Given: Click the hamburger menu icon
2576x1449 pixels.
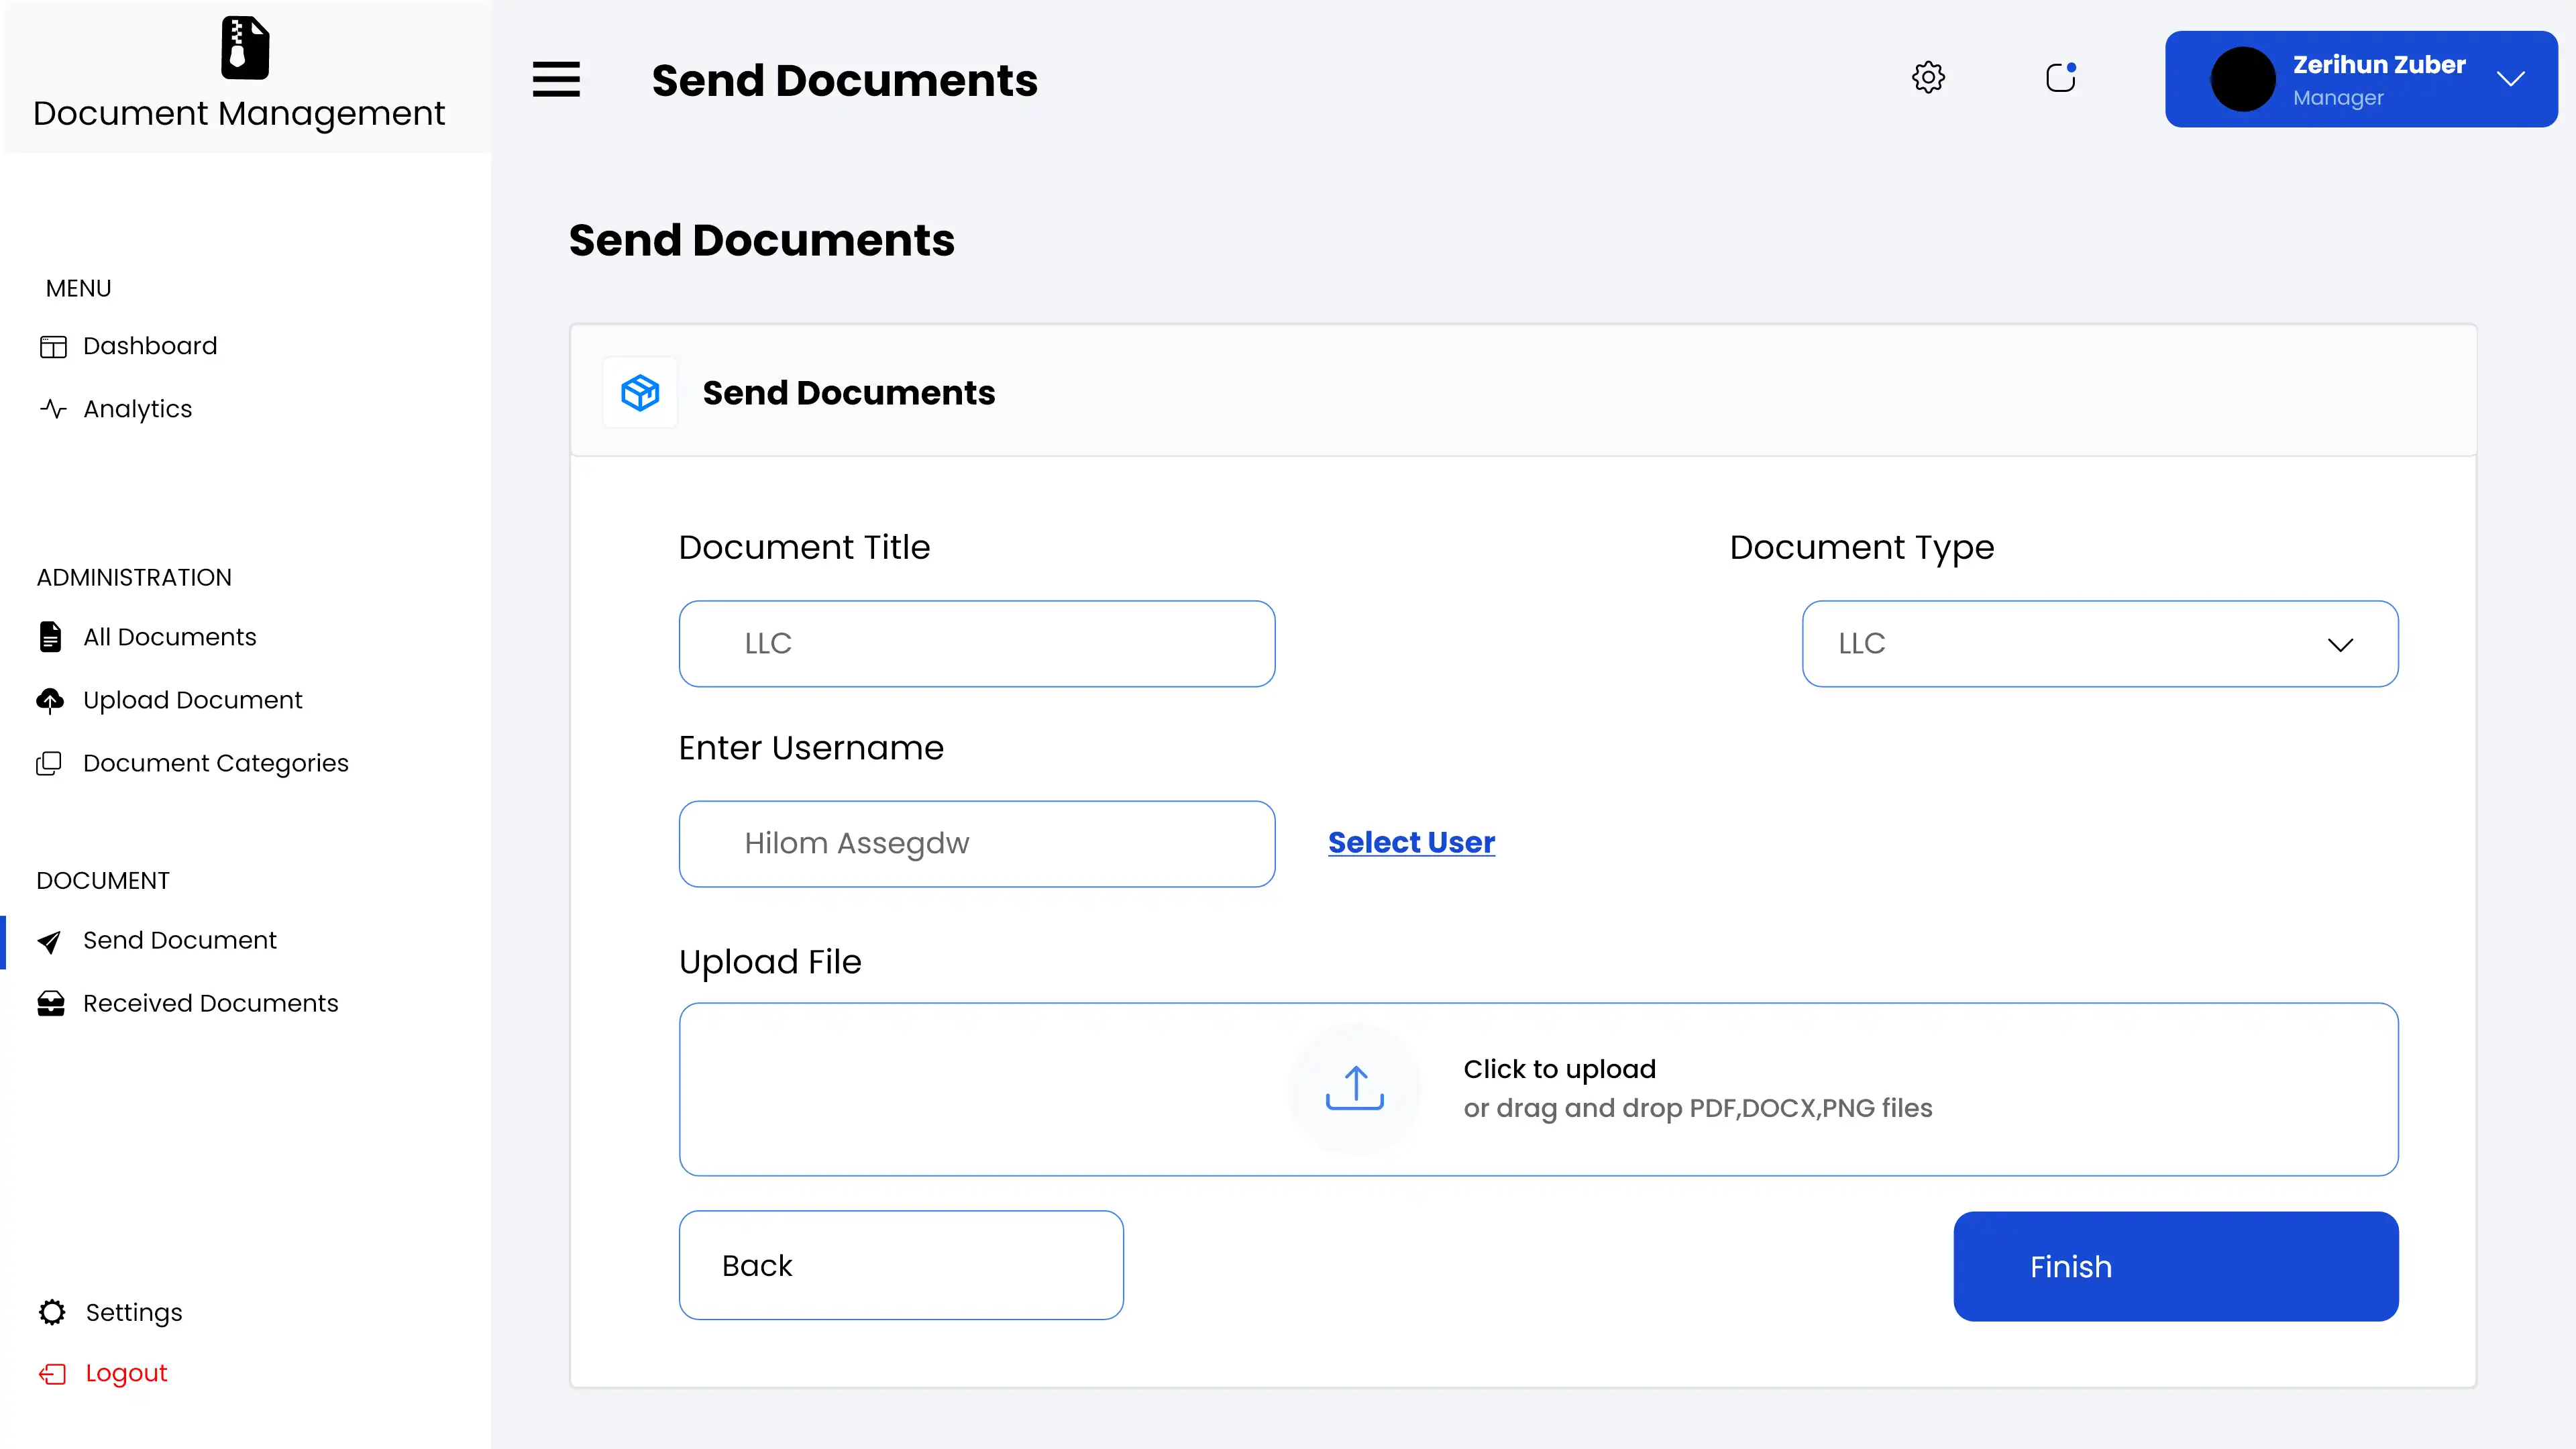Looking at the screenshot, I should click(556, 79).
